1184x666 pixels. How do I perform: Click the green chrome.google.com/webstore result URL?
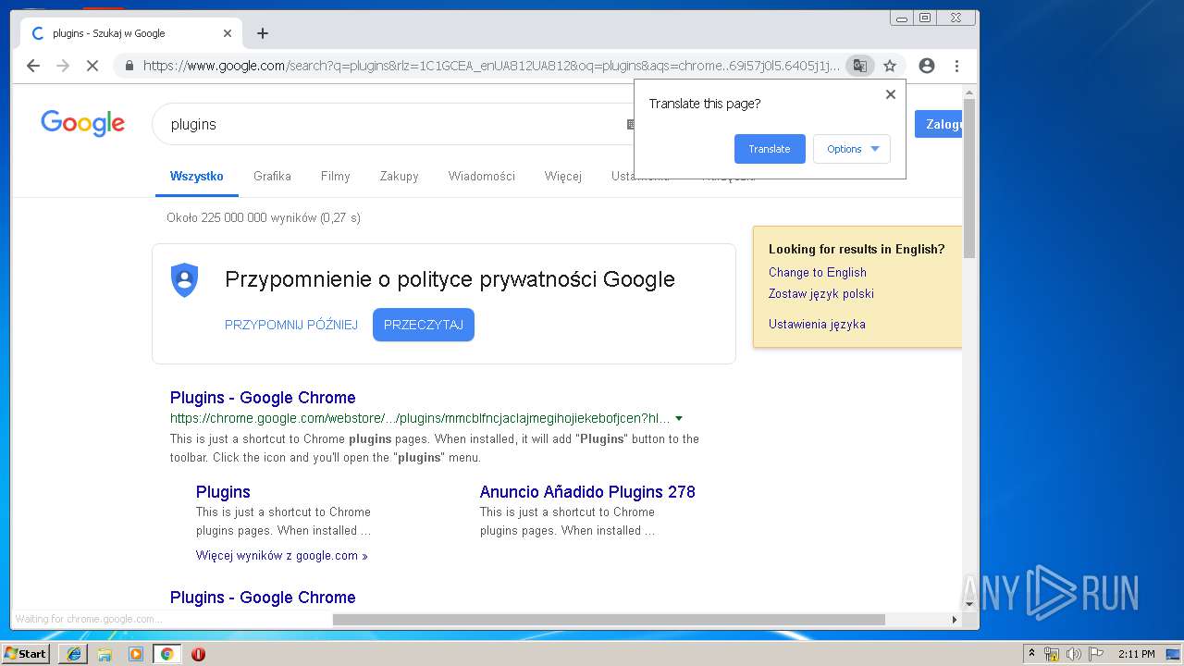420,419
